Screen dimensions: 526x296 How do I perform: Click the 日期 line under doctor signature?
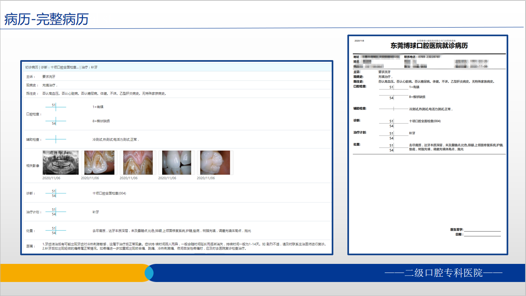coord(482,235)
